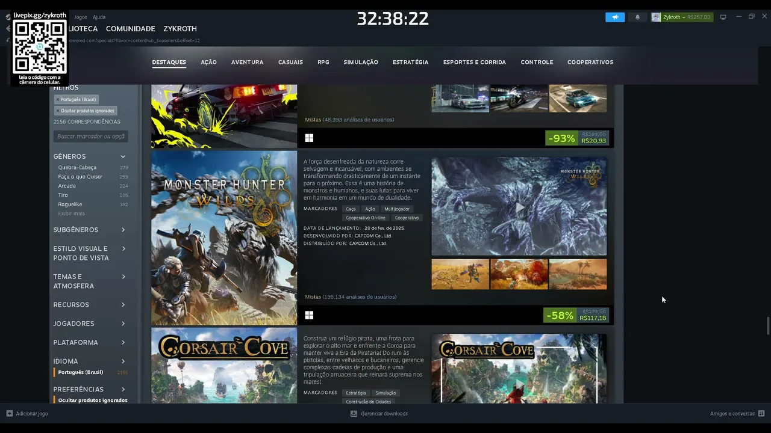Switch to the Simulação tab
Viewport: 771px width, 433px height.
point(361,62)
